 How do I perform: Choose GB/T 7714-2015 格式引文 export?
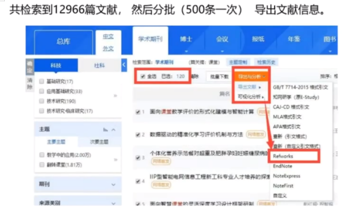click(x=301, y=87)
